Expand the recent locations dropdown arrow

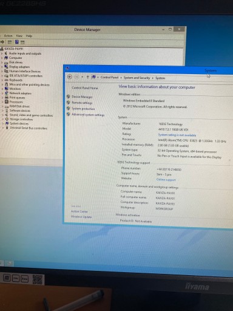pyautogui.click(x=83, y=77)
